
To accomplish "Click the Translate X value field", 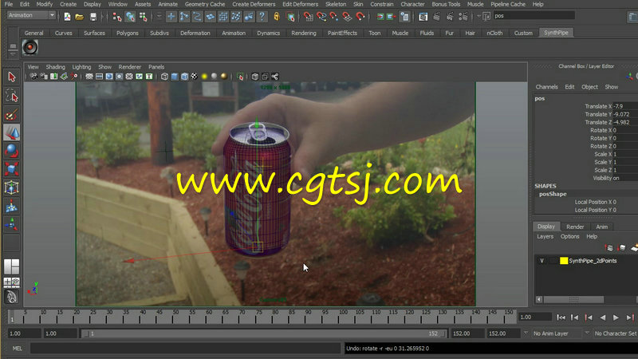I will 625,106.
